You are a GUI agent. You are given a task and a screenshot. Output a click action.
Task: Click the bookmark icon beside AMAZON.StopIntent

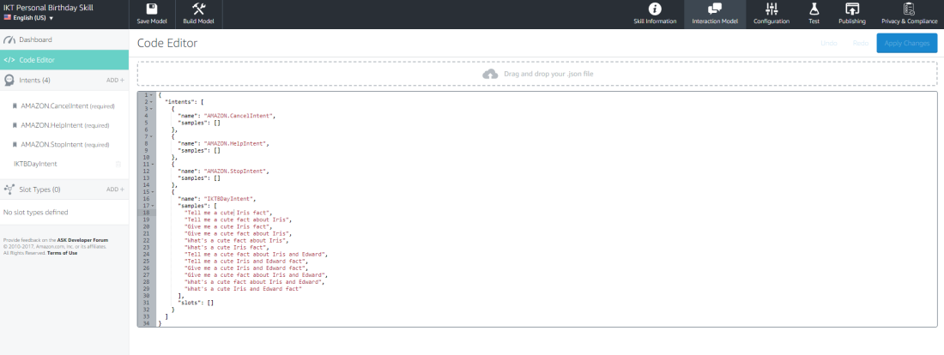coord(15,144)
